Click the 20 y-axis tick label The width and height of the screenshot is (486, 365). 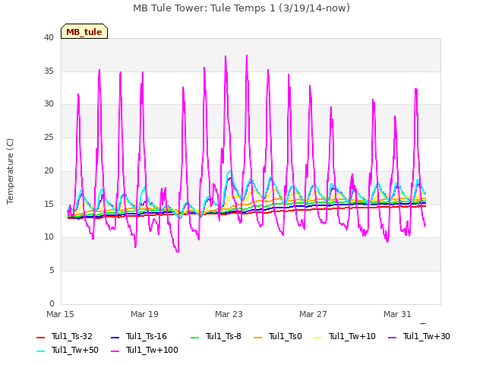pos(49,170)
